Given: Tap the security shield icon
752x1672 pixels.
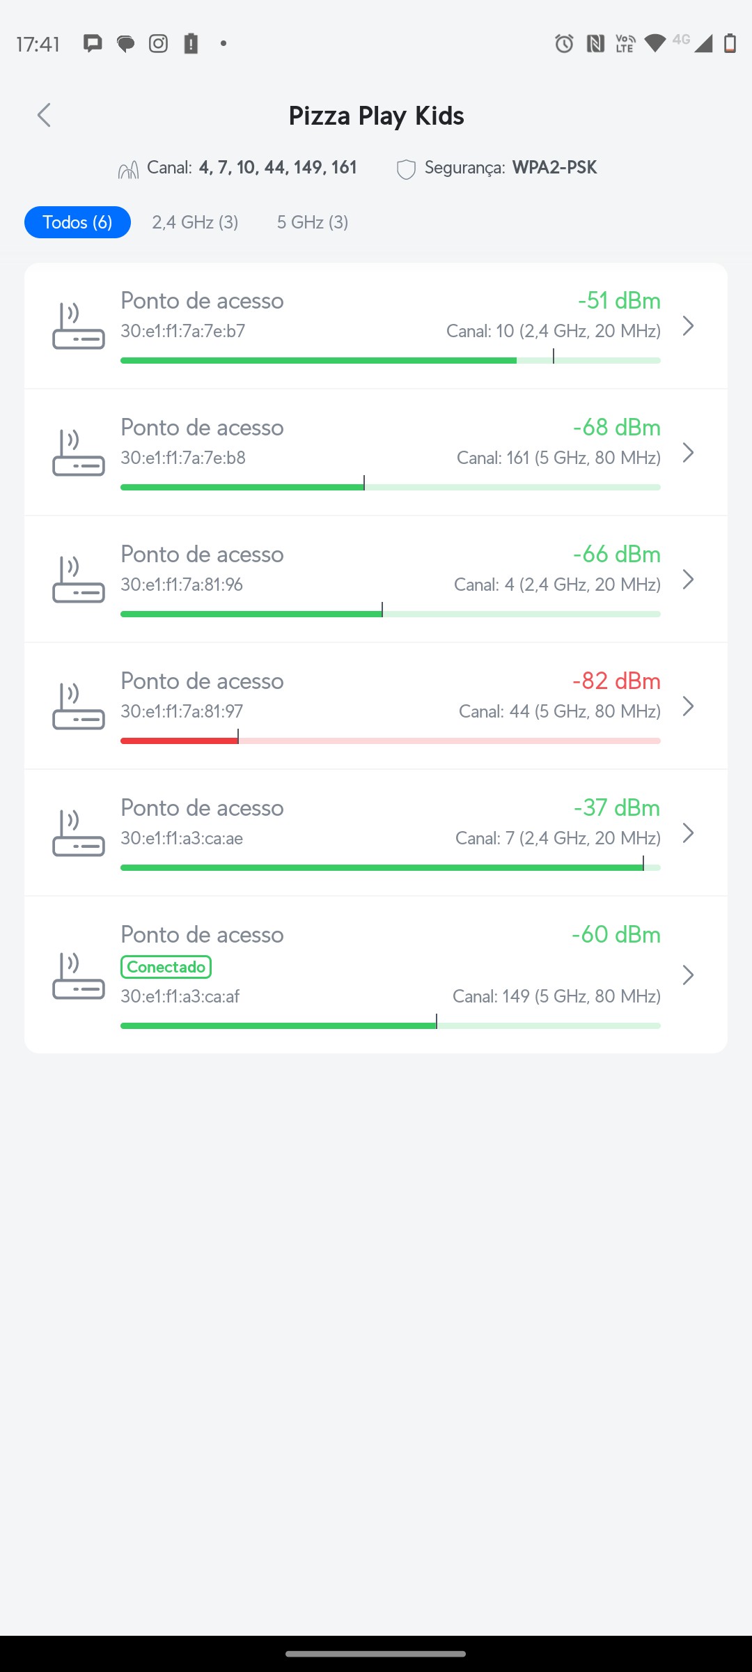Looking at the screenshot, I should click(406, 169).
